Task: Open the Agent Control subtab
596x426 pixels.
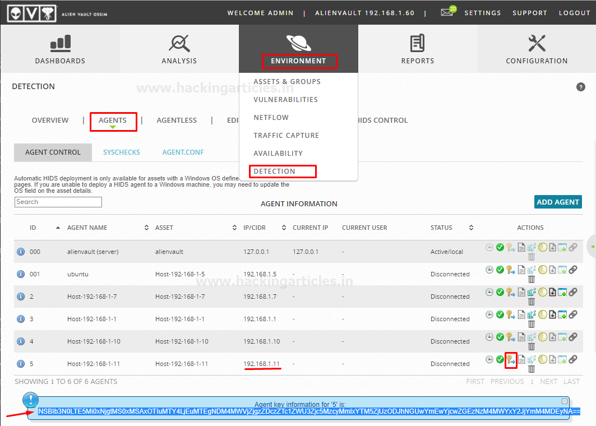Action: [53, 152]
